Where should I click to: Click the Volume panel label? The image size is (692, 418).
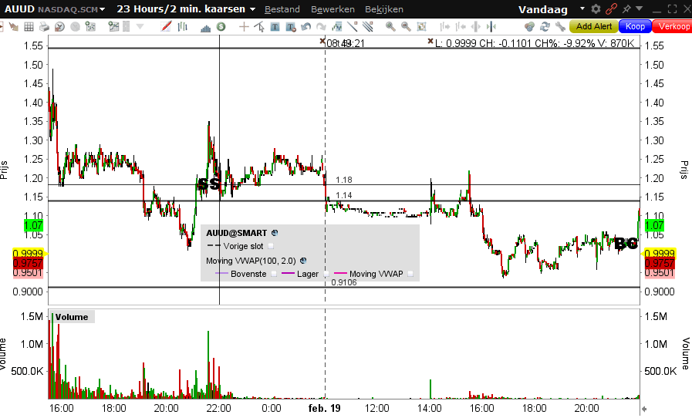point(72,317)
